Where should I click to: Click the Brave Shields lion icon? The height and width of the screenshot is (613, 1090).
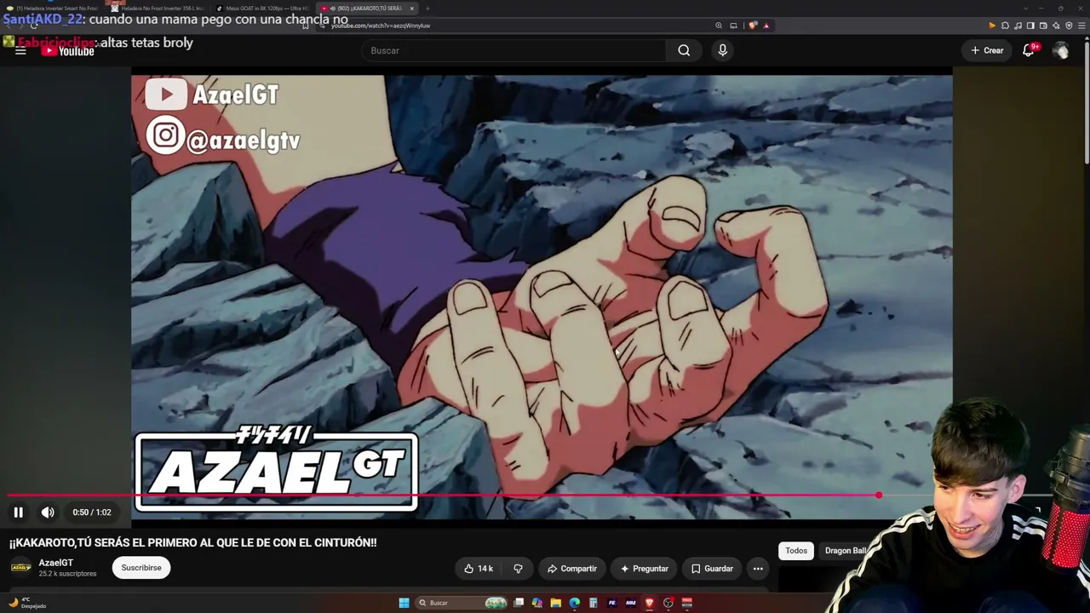click(x=753, y=26)
